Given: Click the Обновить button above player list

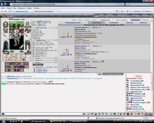Looking at the screenshot, I should pos(138,76).
